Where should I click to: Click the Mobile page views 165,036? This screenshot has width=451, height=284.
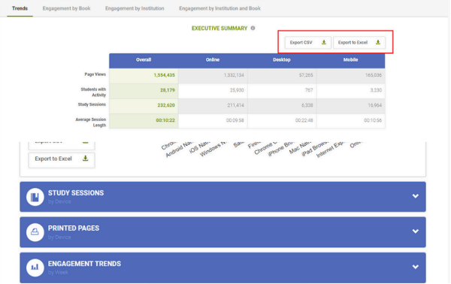pos(374,75)
